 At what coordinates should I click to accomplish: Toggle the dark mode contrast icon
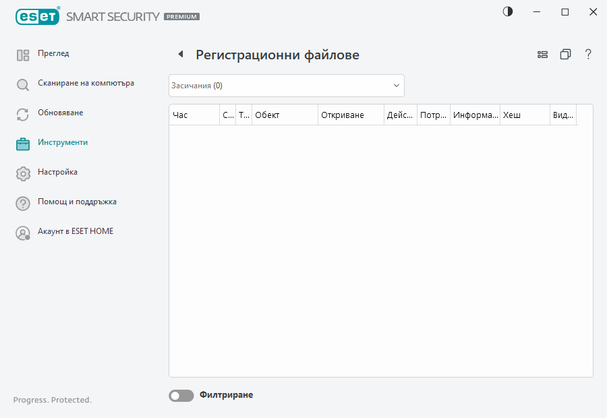tap(507, 11)
